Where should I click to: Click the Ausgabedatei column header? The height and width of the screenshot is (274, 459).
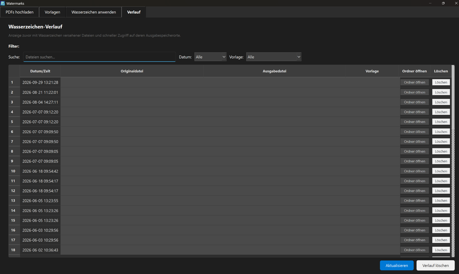tap(274, 71)
